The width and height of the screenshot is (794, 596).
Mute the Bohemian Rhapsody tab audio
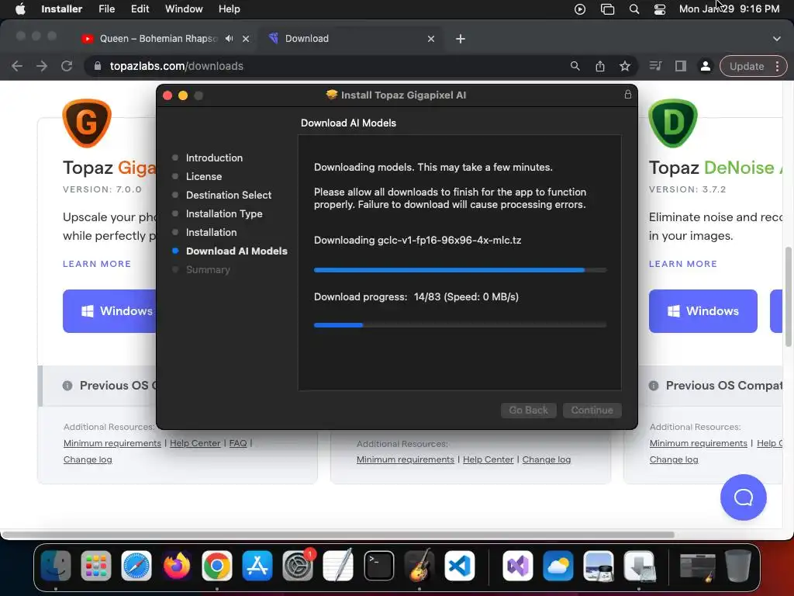coord(230,39)
